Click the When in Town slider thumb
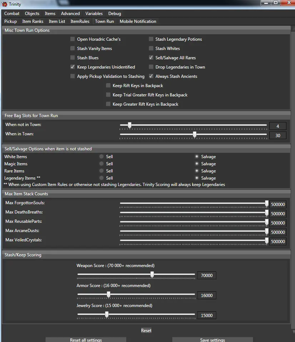Image resolution: width=295 pixels, height=342 pixels. 195,135
